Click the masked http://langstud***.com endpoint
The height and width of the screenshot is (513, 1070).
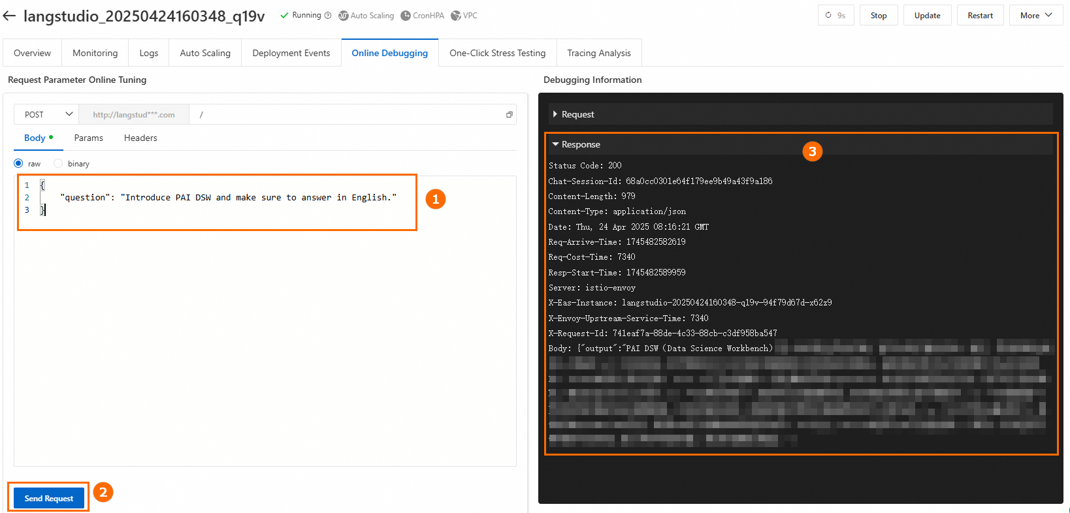point(134,115)
